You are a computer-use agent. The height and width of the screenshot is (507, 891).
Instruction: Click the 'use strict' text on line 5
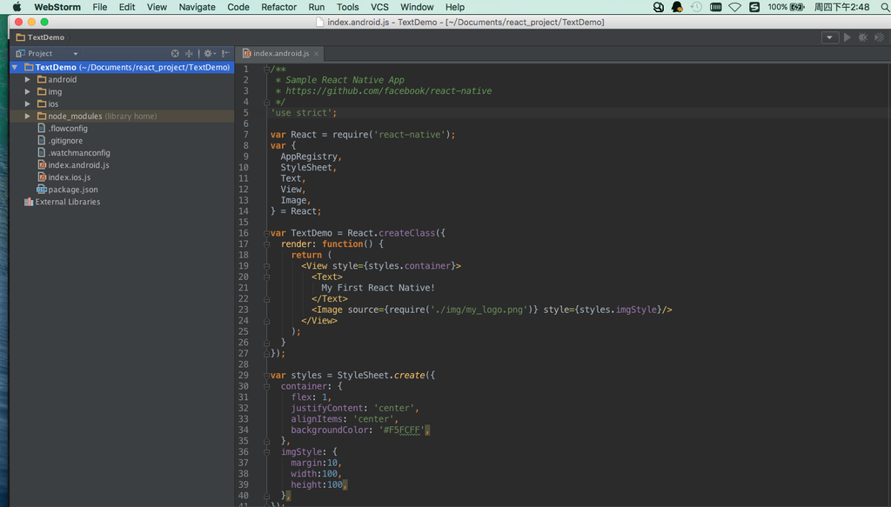pyautogui.click(x=301, y=113)
